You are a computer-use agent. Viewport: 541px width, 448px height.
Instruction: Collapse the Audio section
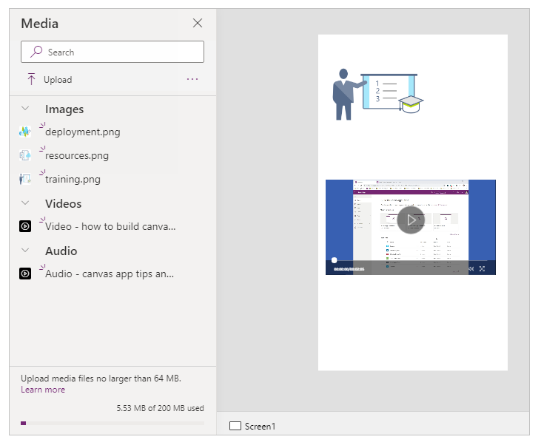point(25,251)
